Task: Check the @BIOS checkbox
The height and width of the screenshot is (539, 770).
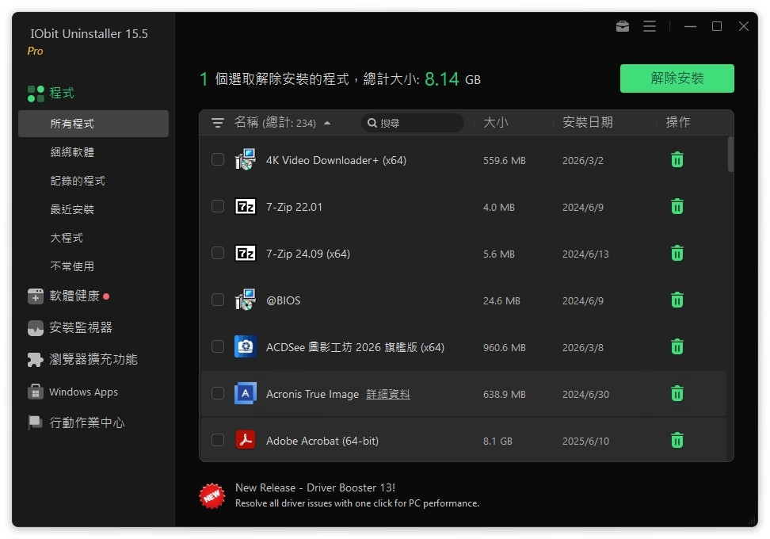Action: pyautogui.click(x=218, y=300)
